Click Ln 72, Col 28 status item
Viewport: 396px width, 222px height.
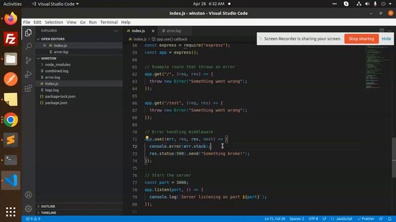point(275,219)
